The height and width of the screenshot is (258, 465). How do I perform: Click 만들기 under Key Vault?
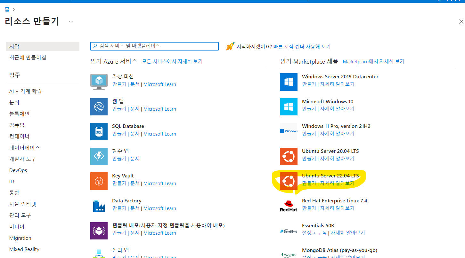[119, 184]
